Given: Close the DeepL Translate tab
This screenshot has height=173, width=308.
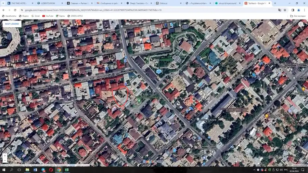Looking at the screenshot, I should coord(151,3).
